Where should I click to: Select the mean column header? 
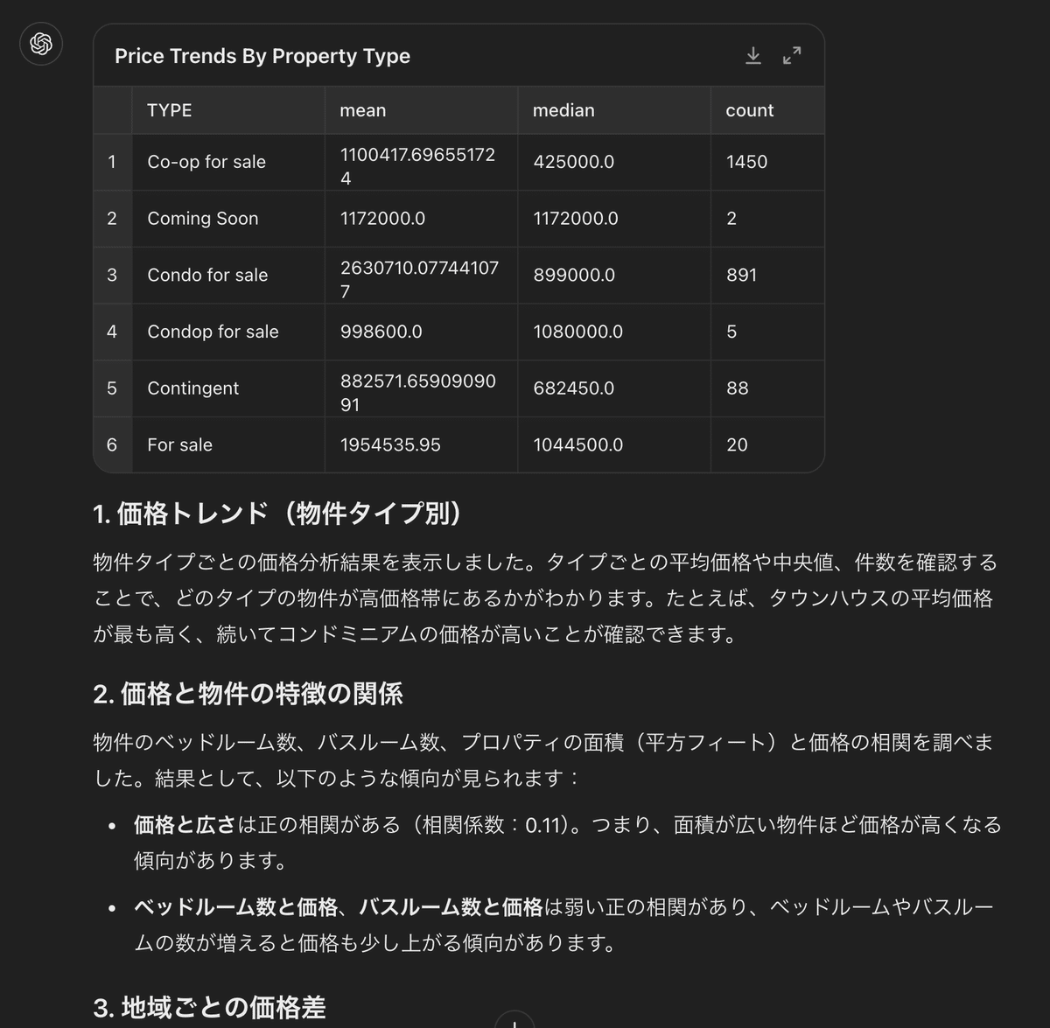click(421, 110)
